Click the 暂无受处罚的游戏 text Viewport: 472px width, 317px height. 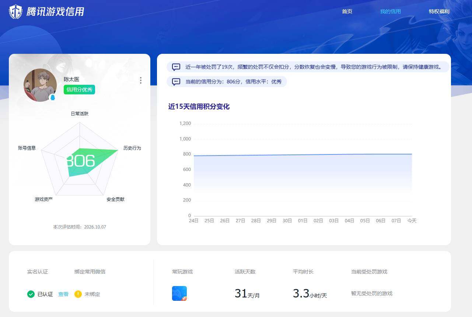pos(372,293)
